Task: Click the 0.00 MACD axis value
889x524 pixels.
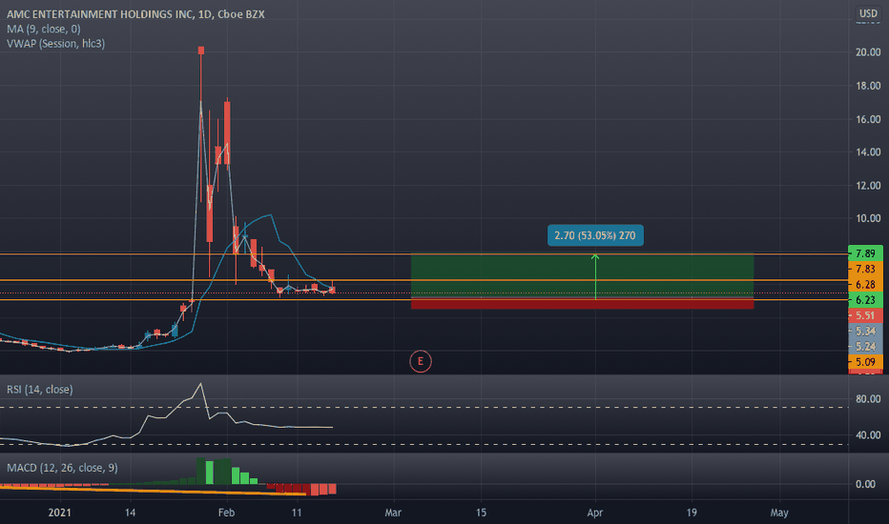Action: [x=865, y=484]
